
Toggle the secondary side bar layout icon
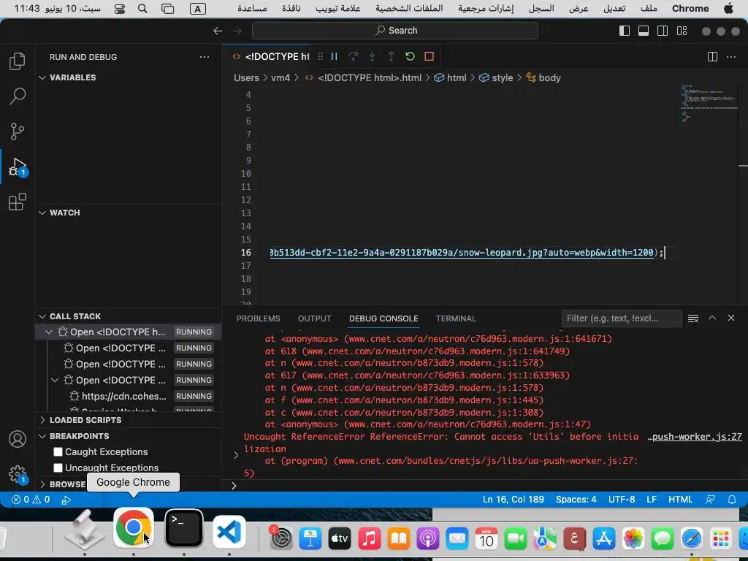663,31
